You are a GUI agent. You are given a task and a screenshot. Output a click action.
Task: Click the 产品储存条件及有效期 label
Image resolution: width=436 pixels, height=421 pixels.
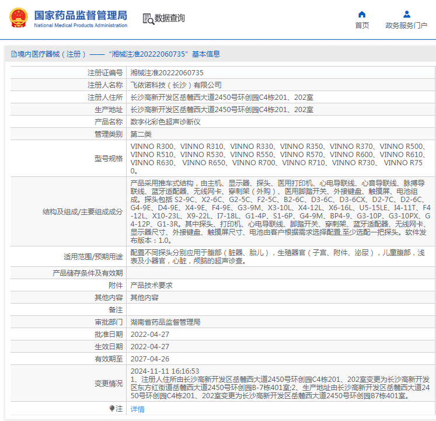point(88,273)
